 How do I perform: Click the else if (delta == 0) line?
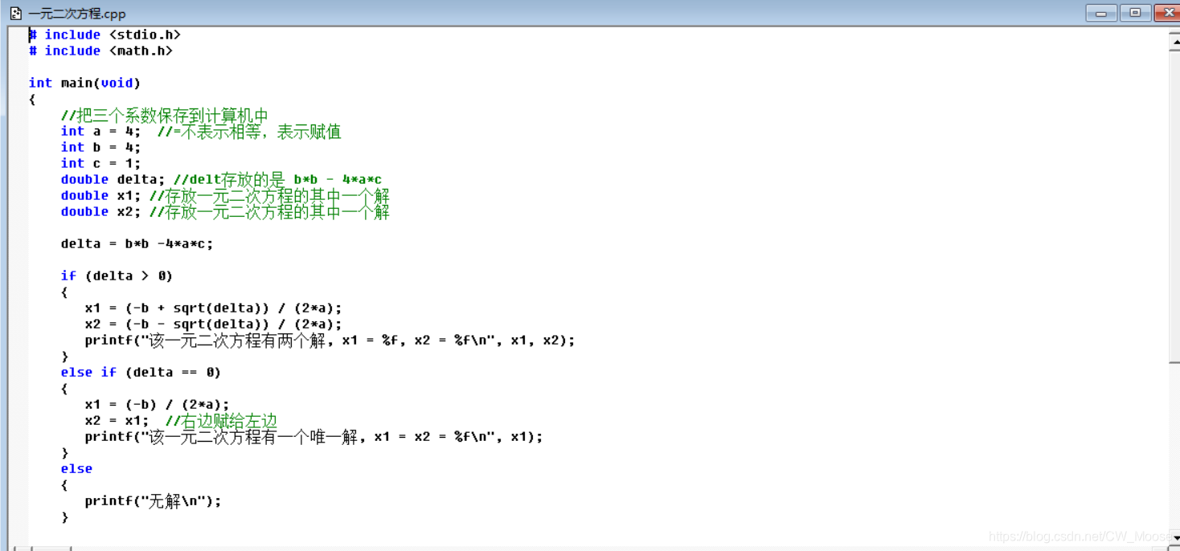(x=141, y=372)
